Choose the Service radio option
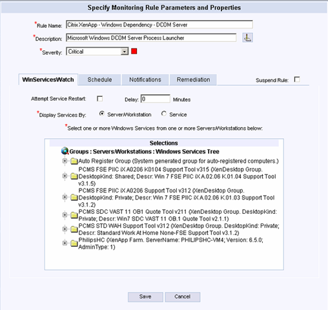The height and width of the screenshot is (310, 328). click(164, 114)
